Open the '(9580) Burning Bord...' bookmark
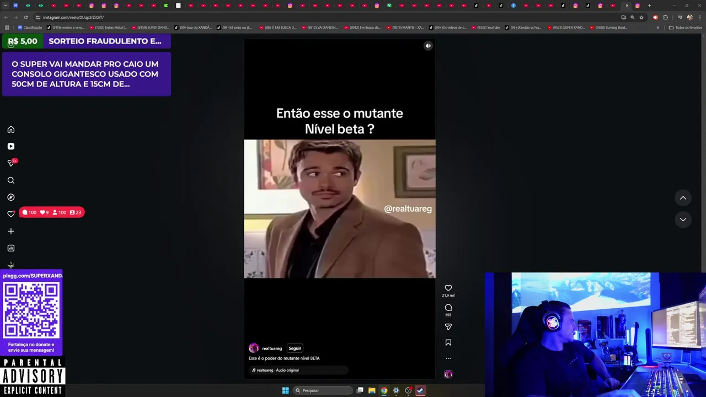The height and width of the screenshot is (397, 706). [x=608, y=28]
